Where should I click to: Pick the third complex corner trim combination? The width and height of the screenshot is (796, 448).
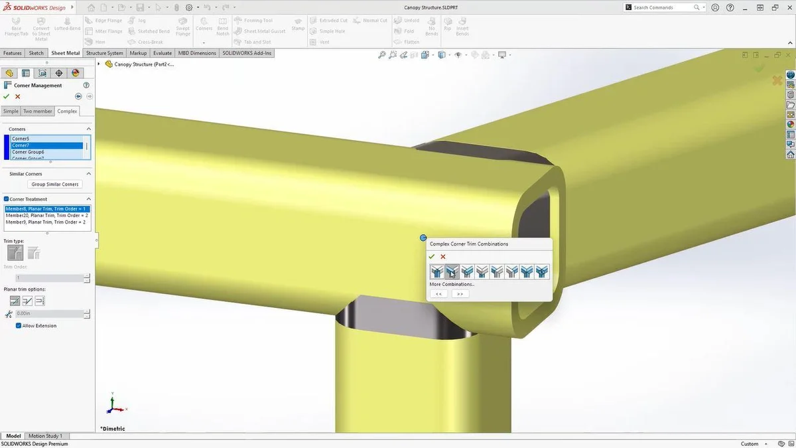pyautogui.click(x=467, y=271)
